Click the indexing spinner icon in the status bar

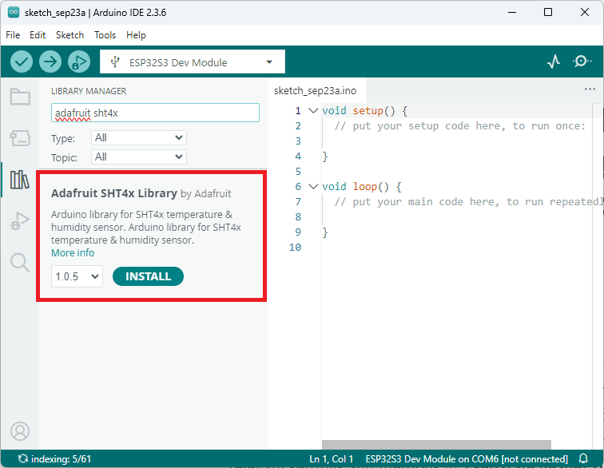pos(23,458)
